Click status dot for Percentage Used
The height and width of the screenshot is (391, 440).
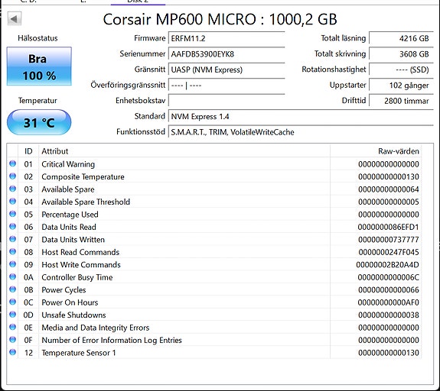coord(13,214)
